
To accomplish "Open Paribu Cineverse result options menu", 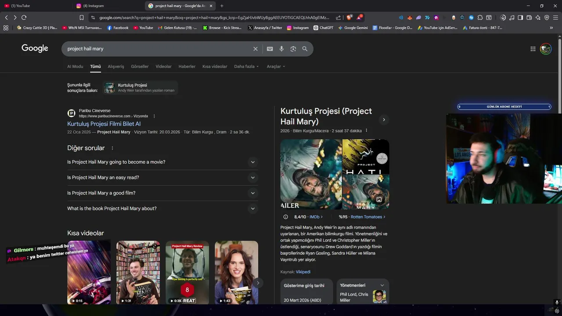I will [154, 116].
